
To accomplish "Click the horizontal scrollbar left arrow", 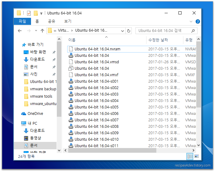I will [65, 150].
